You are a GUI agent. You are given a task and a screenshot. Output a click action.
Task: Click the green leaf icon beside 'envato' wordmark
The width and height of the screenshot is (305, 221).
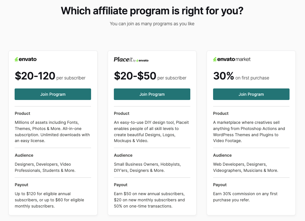pyautogui.click(x=16, y=59)
